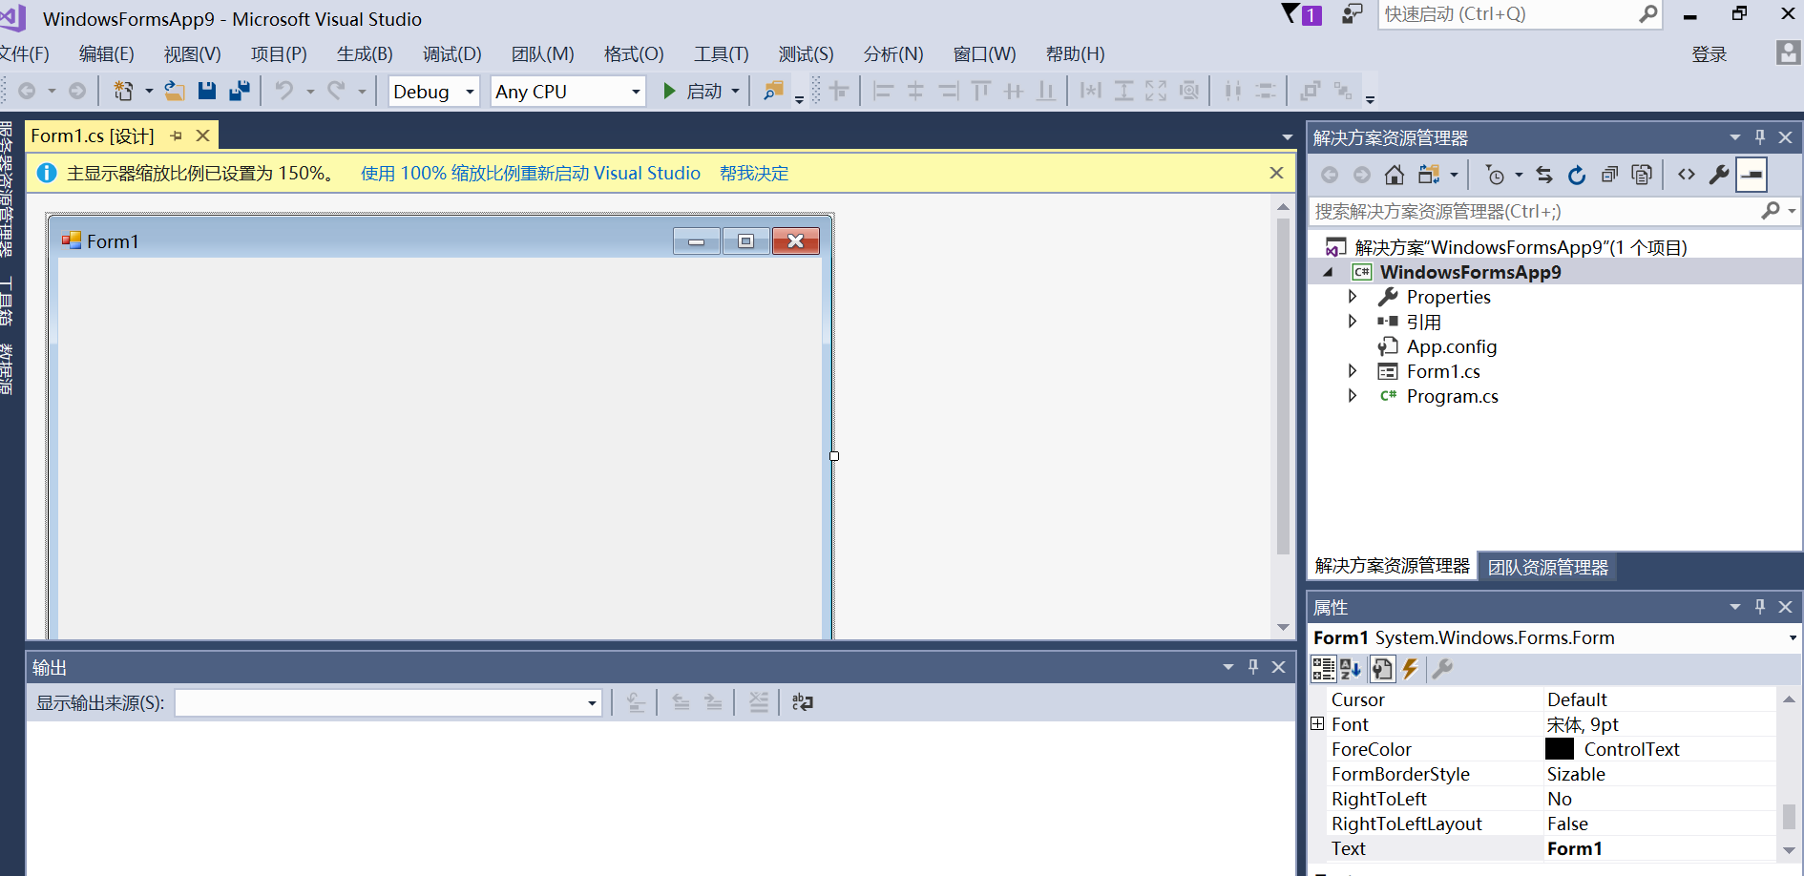Click the View Code icon in Solution Explorer
The width and height of the screenshot is (1804, 876).
1687,176
